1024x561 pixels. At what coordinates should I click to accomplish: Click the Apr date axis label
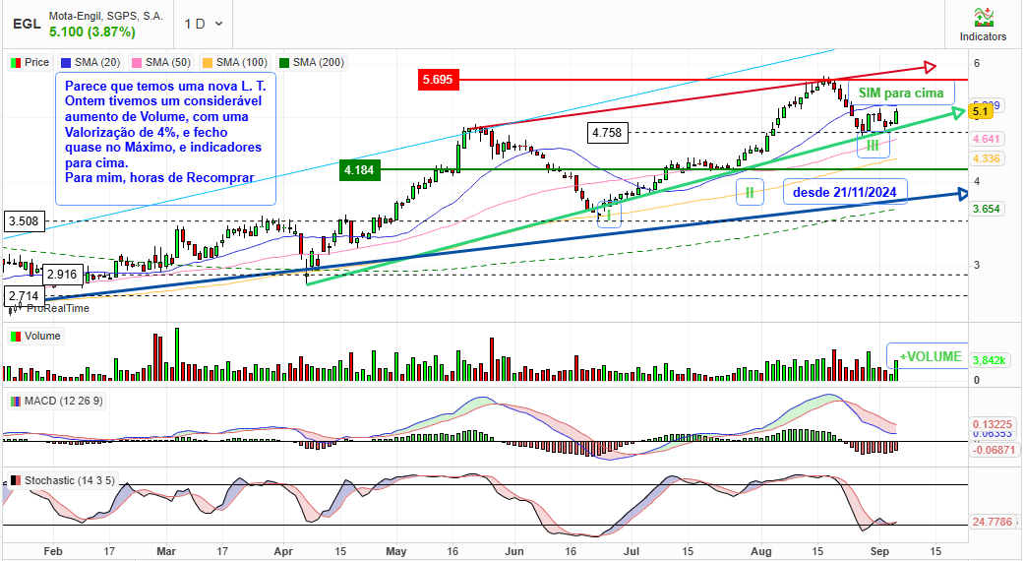point(283,551)
